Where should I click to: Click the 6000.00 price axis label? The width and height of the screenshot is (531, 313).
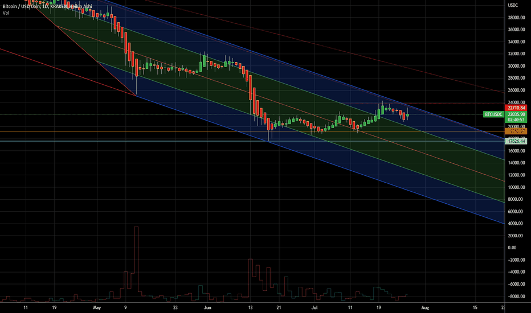coord(516,212)
